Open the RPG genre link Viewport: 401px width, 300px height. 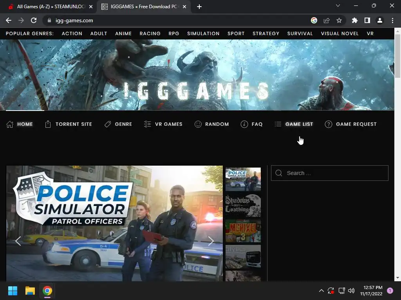(x=173, y=34)
